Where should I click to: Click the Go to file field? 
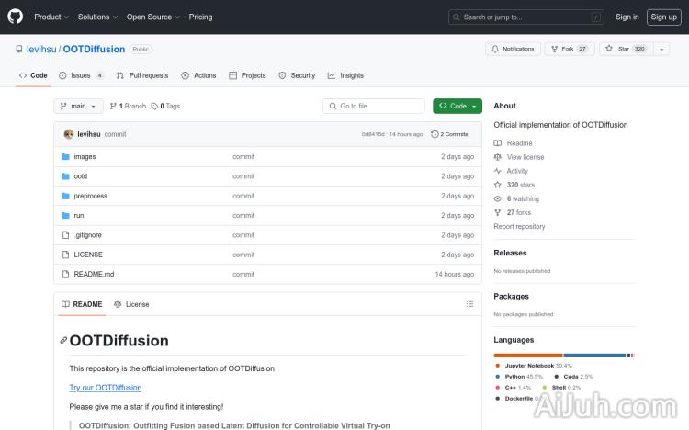point(374,107)
